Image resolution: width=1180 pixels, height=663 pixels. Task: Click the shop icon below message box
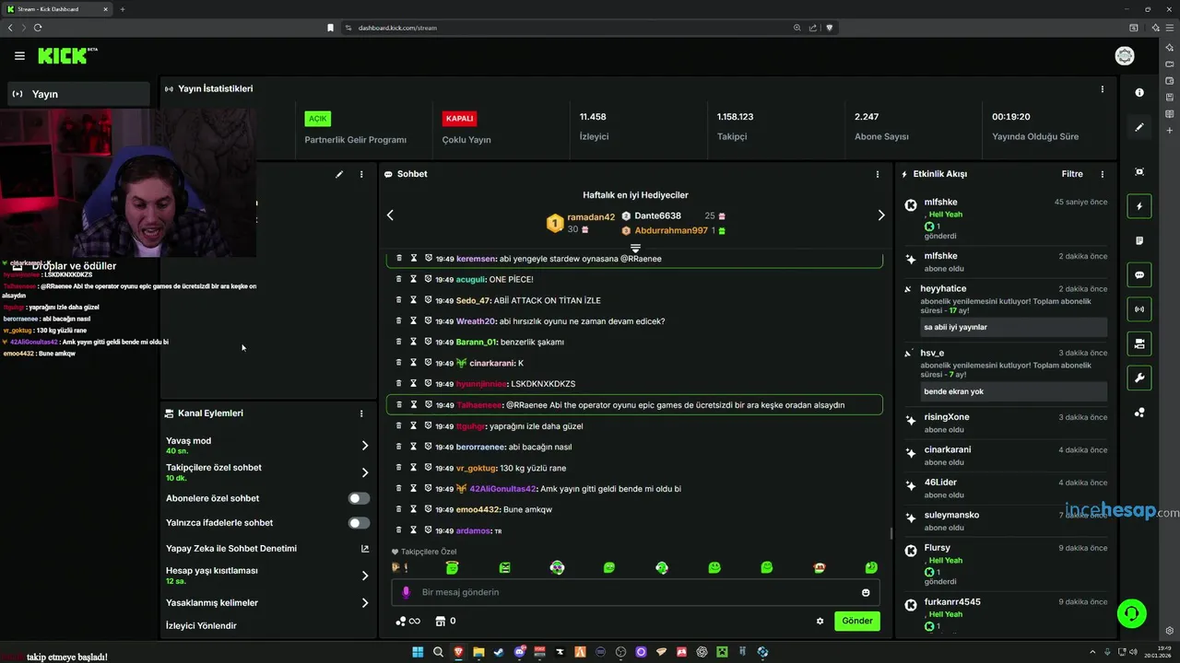coord(440,621)
